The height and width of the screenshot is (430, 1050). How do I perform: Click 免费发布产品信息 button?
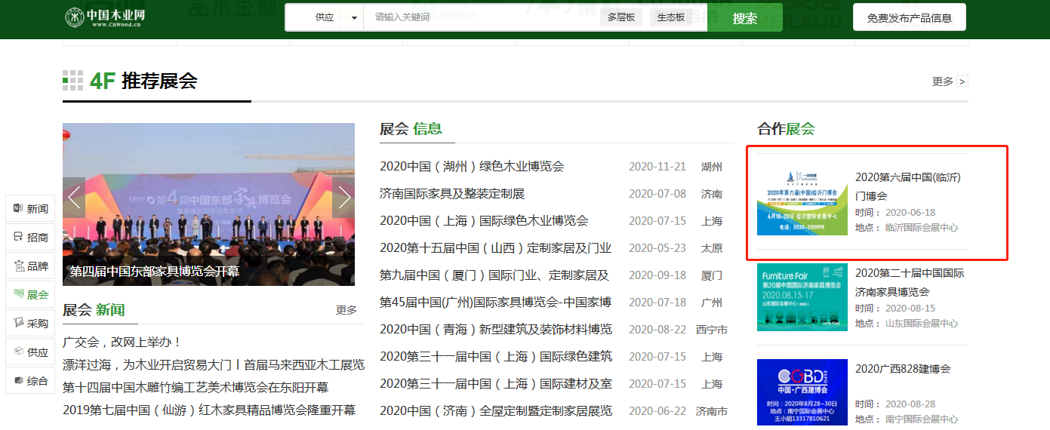pos(909,17)
